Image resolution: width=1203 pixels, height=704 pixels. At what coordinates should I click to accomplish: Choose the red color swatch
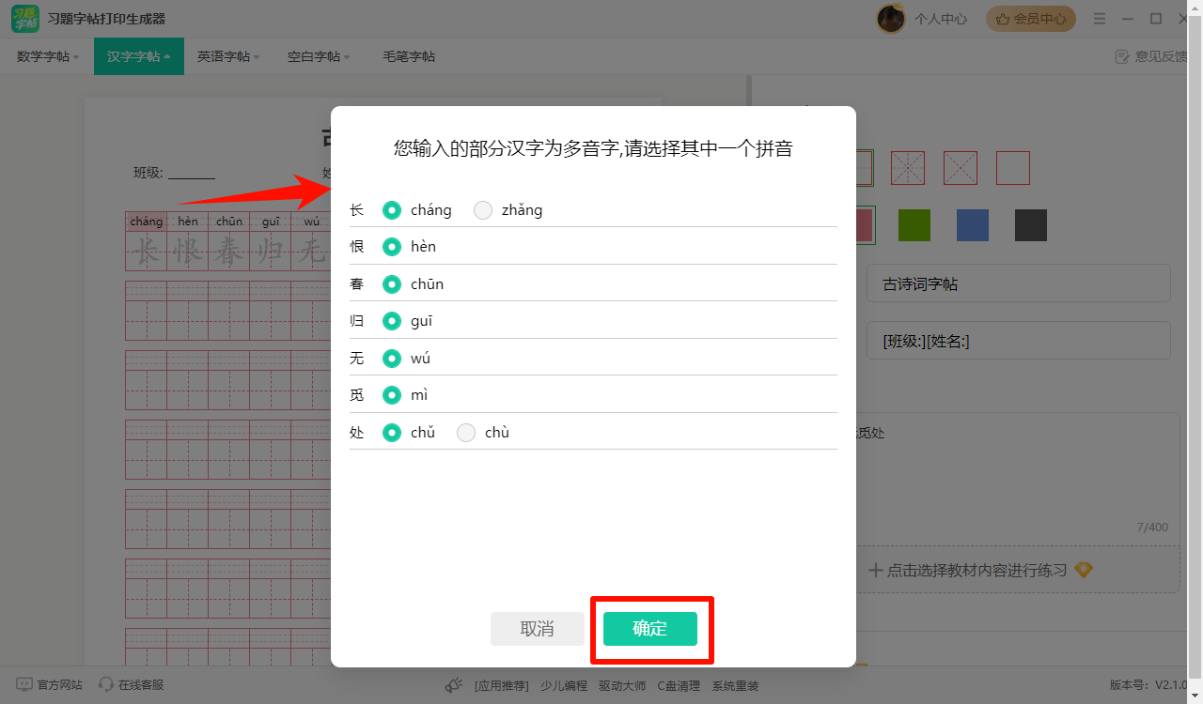(866, 225)
